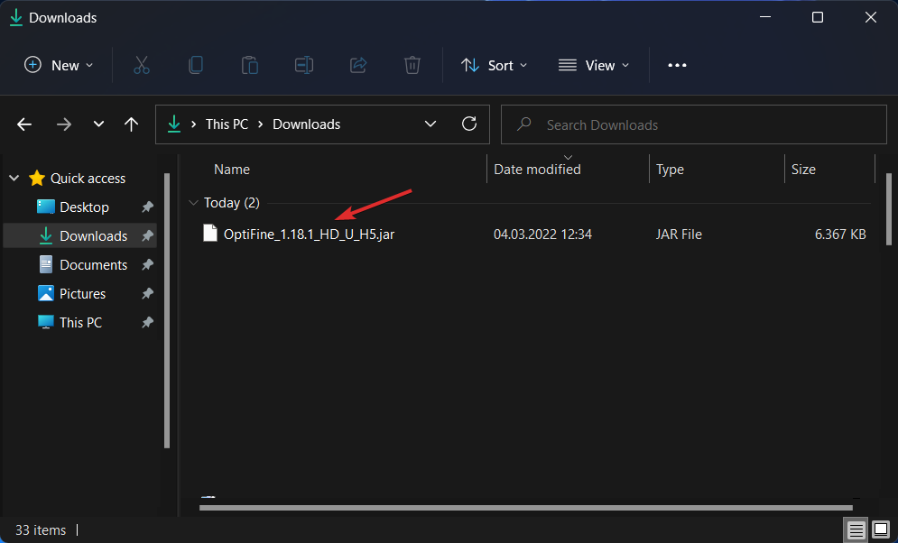This screenshot has width=898, height=543.
Task: Sort files by Date modified column
Action: 537,170
